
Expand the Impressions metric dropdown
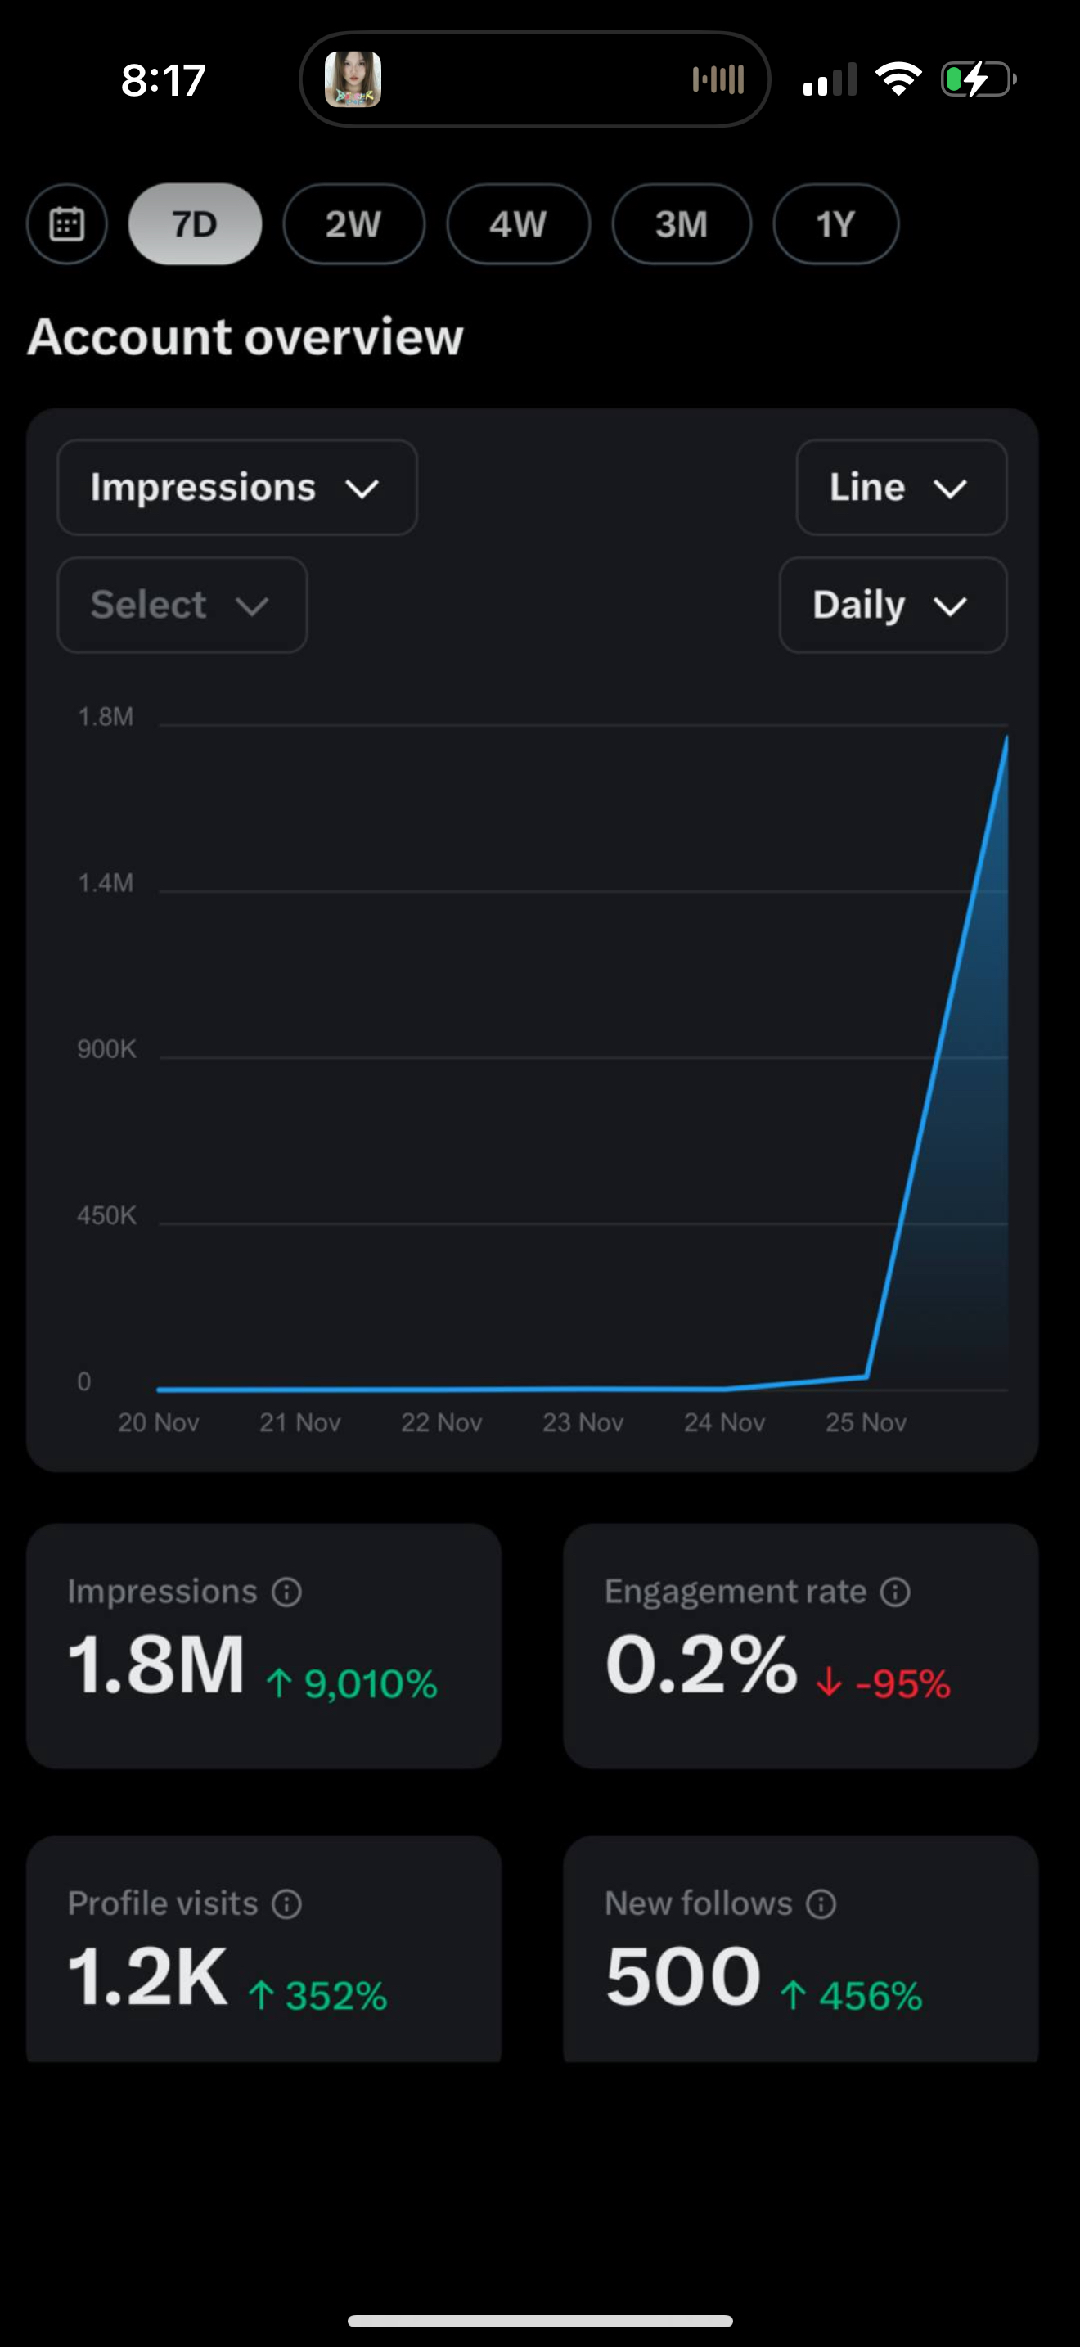(x=236, y=488)
